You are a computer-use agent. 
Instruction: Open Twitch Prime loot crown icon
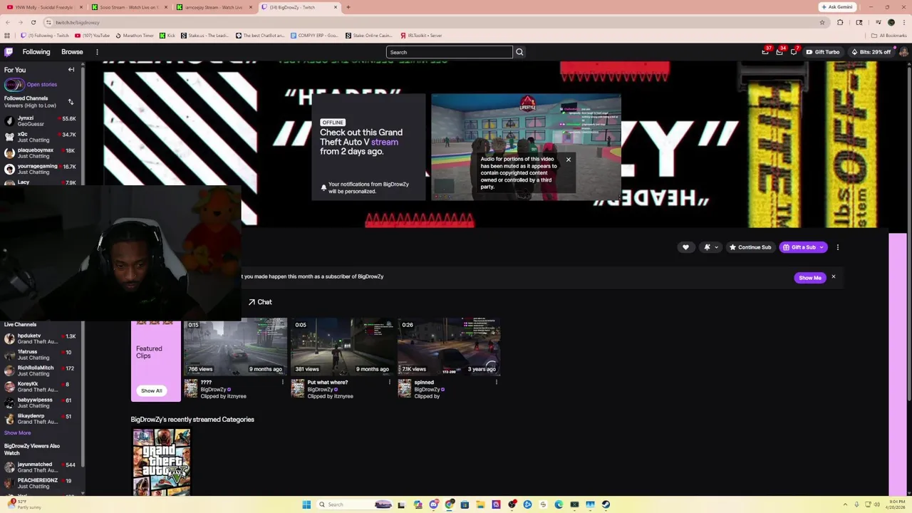tap(765, 52)
